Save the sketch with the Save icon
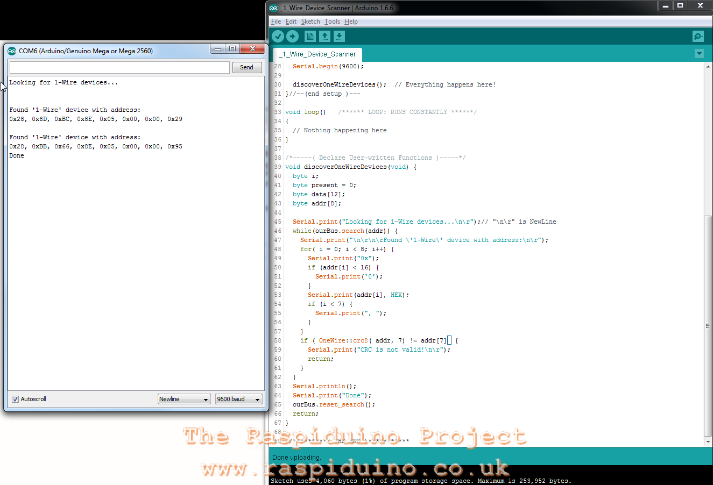Screen dimensions: 713x485 [339, 36]
